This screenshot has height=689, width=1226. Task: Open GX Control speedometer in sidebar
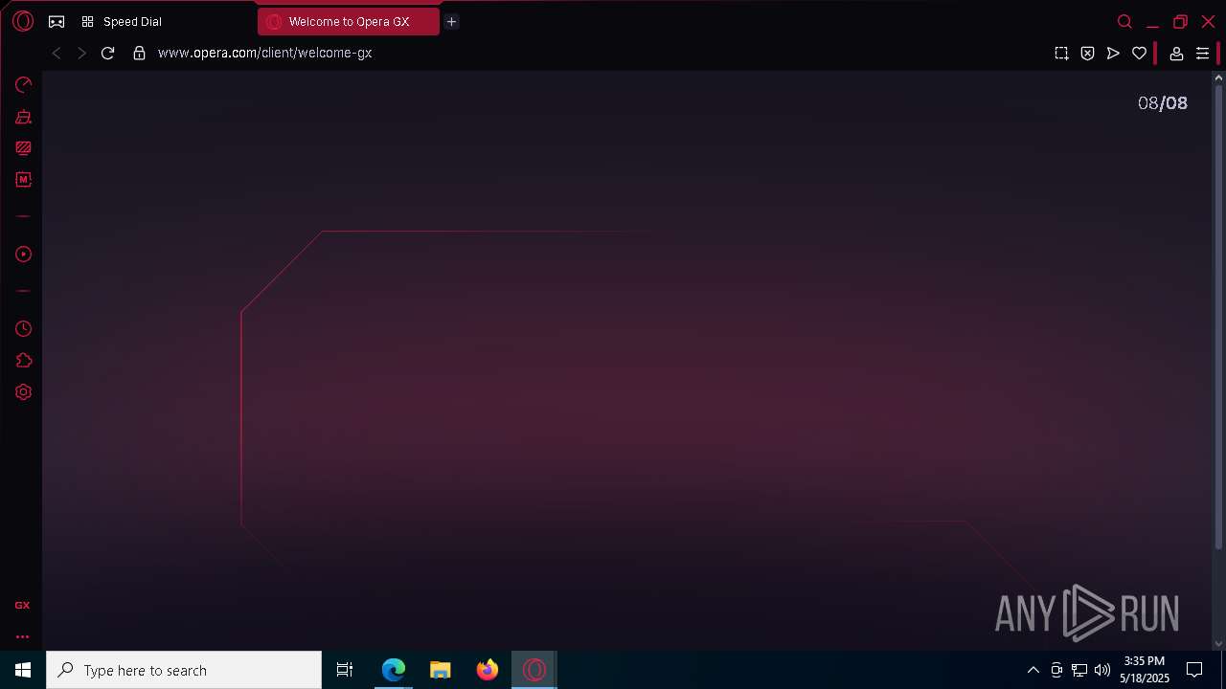[24, 85]
